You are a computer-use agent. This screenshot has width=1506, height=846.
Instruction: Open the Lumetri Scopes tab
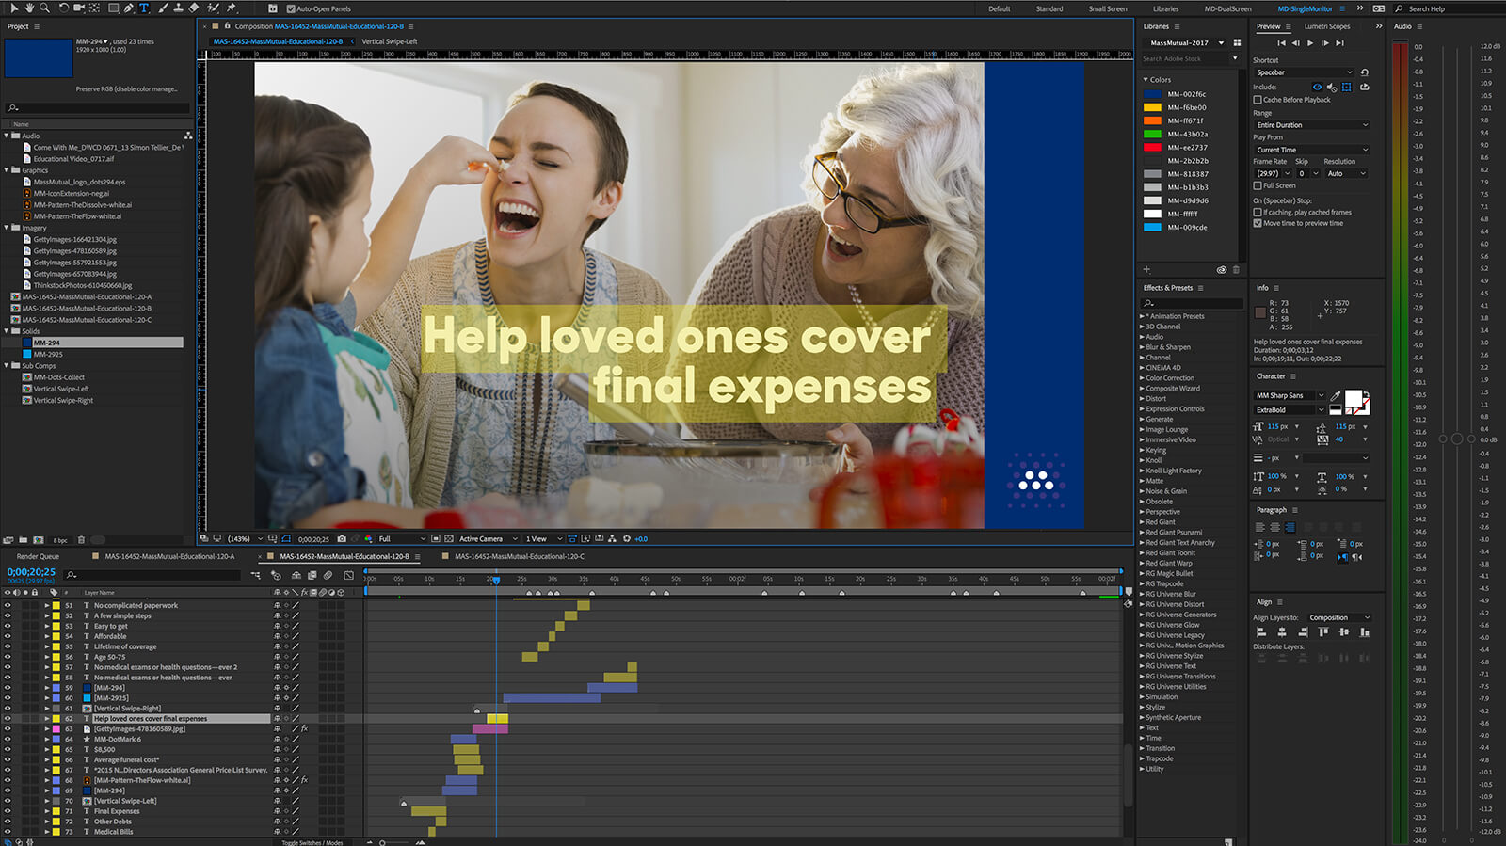(1326, 26)
